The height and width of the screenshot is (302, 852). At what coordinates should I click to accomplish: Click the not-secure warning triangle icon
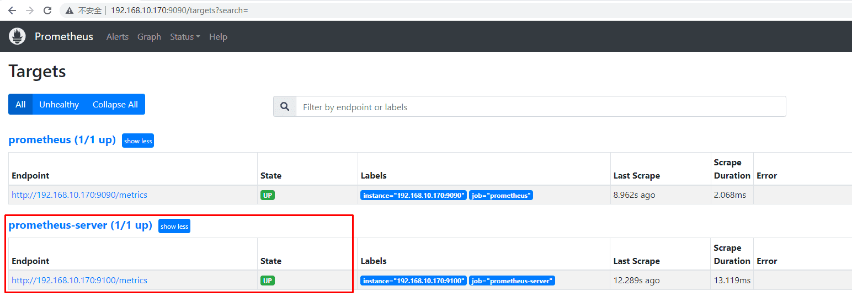pyautogui.click(x=69, y=10)
